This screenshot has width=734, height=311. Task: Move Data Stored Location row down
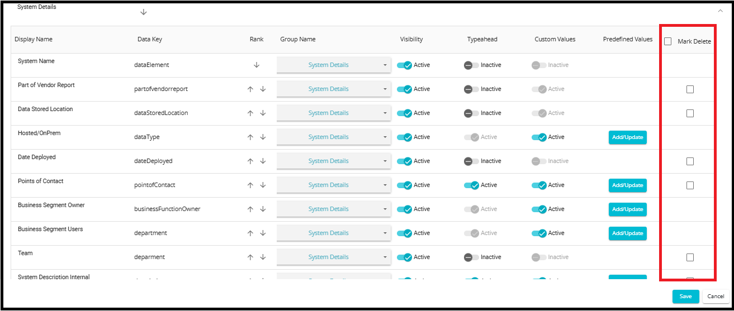point(263,113)
